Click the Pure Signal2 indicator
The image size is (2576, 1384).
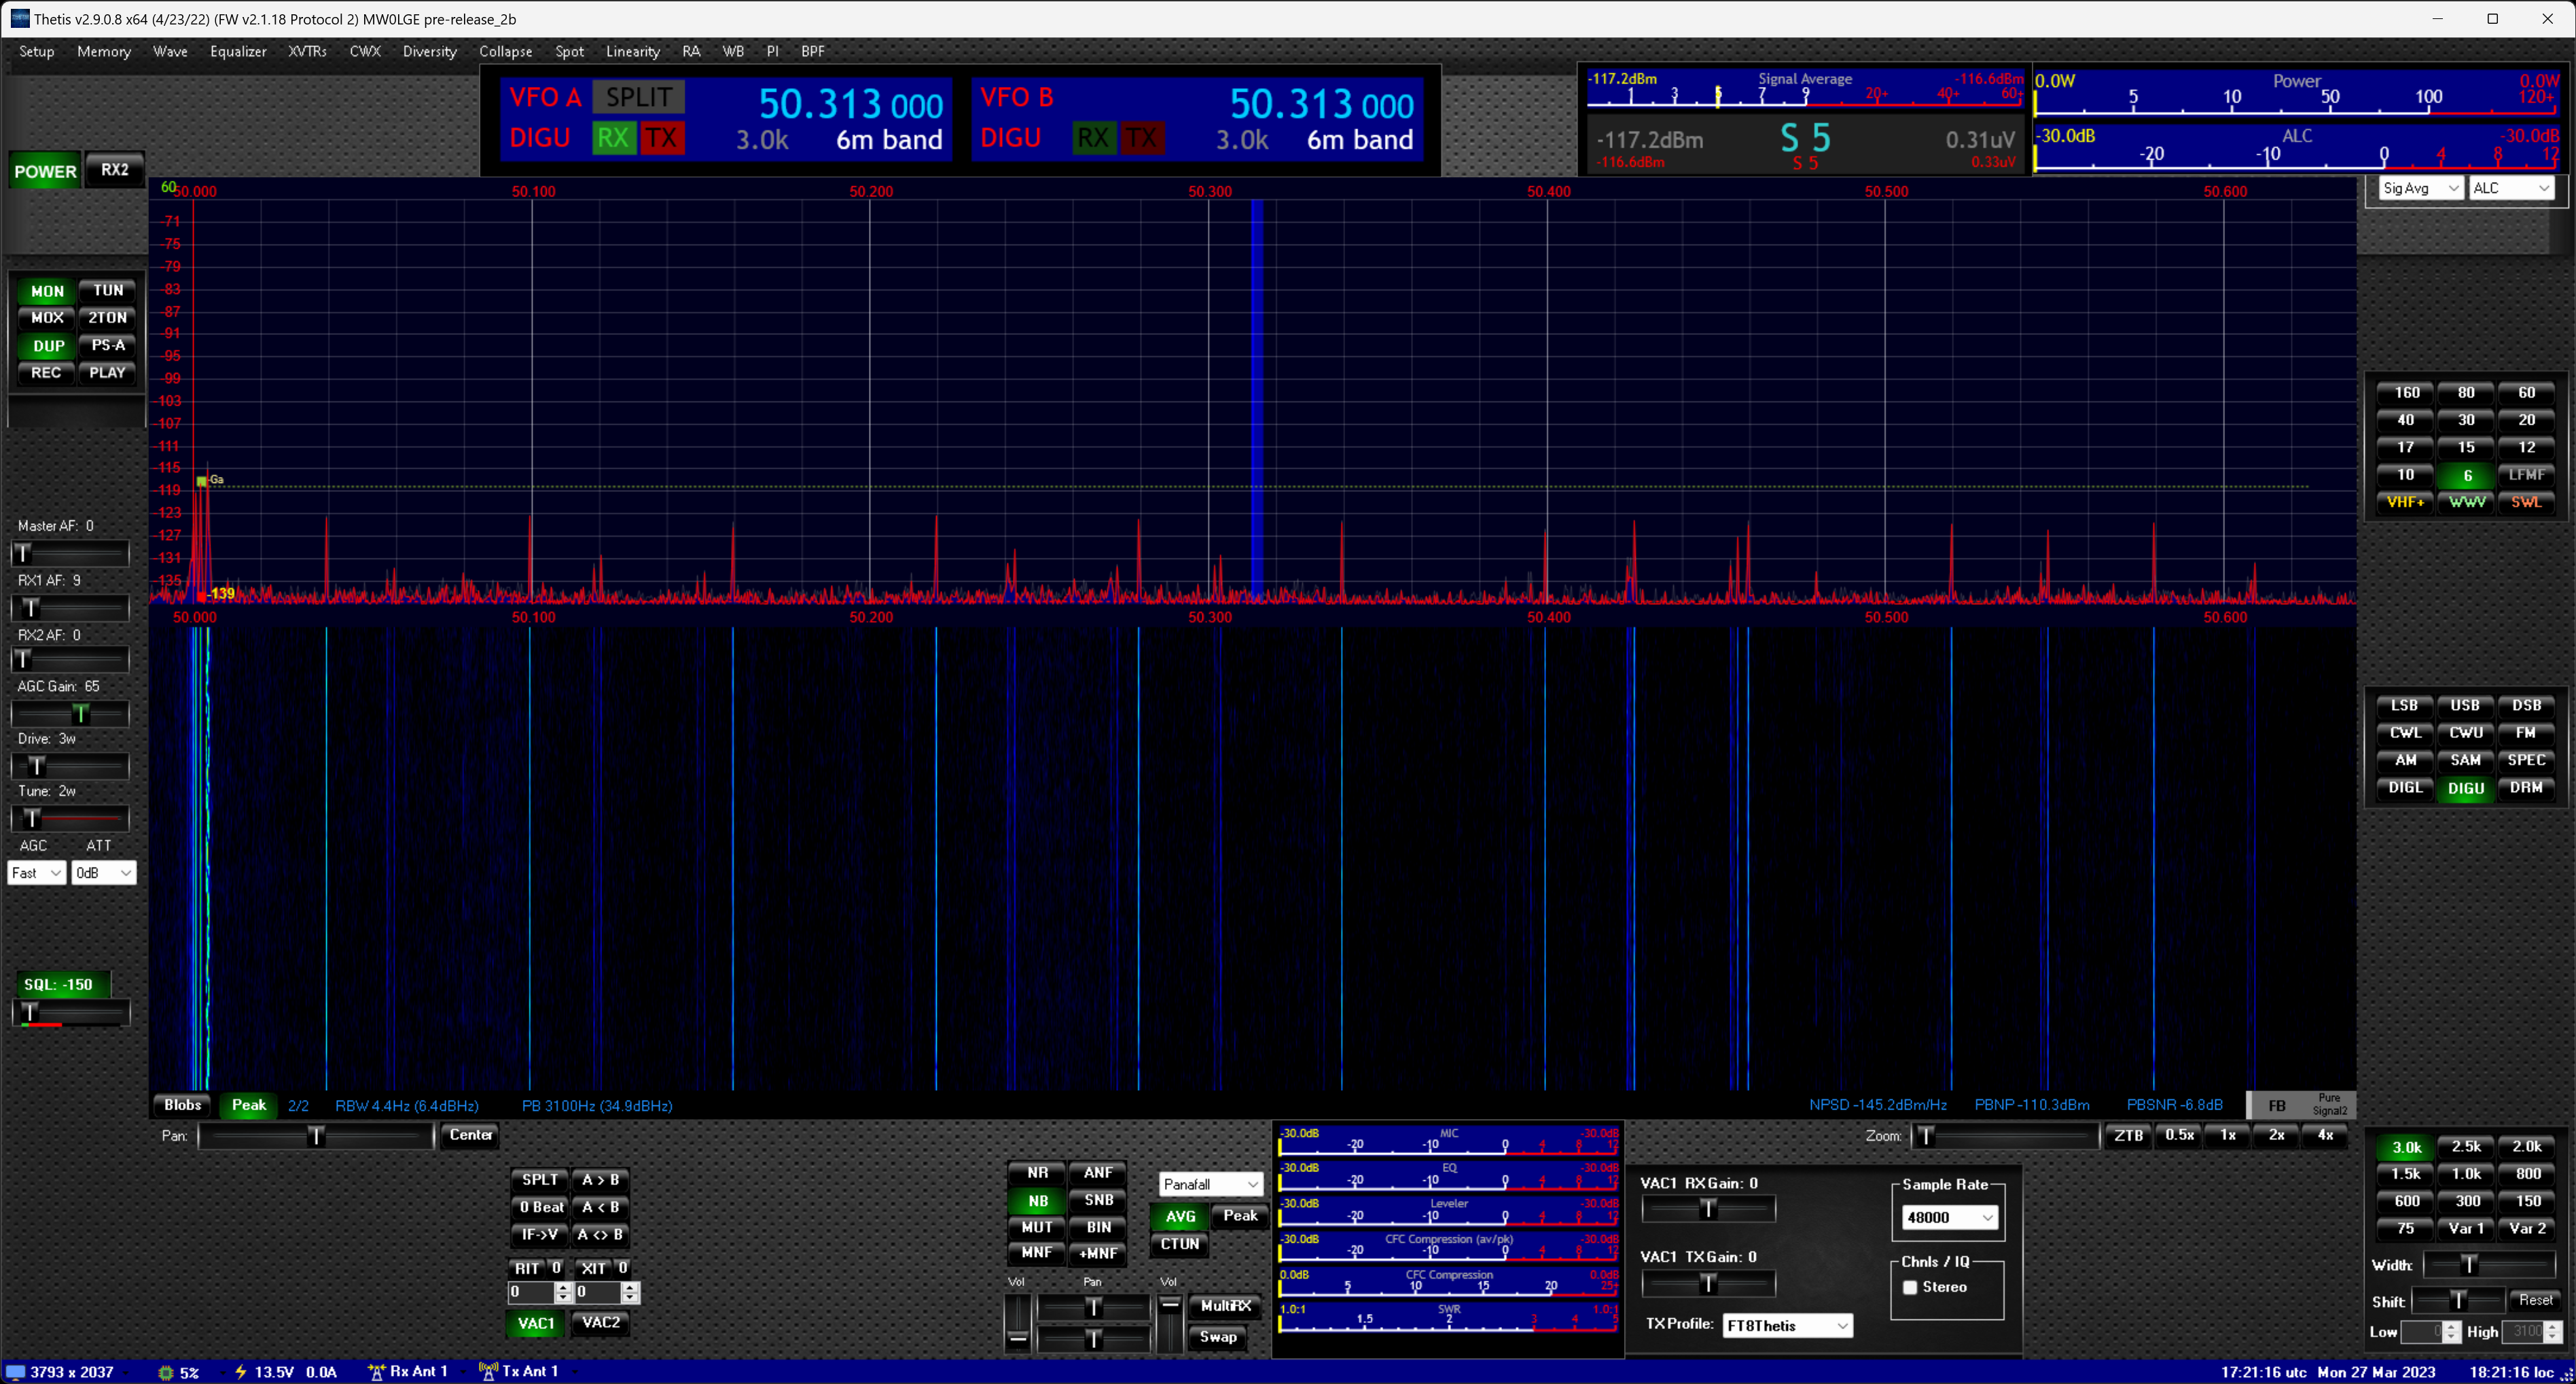coord(2330,1105)
